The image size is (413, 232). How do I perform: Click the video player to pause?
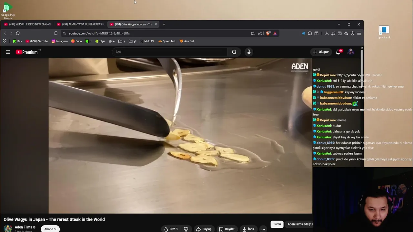pyautogui.click(x=180, y=136)
